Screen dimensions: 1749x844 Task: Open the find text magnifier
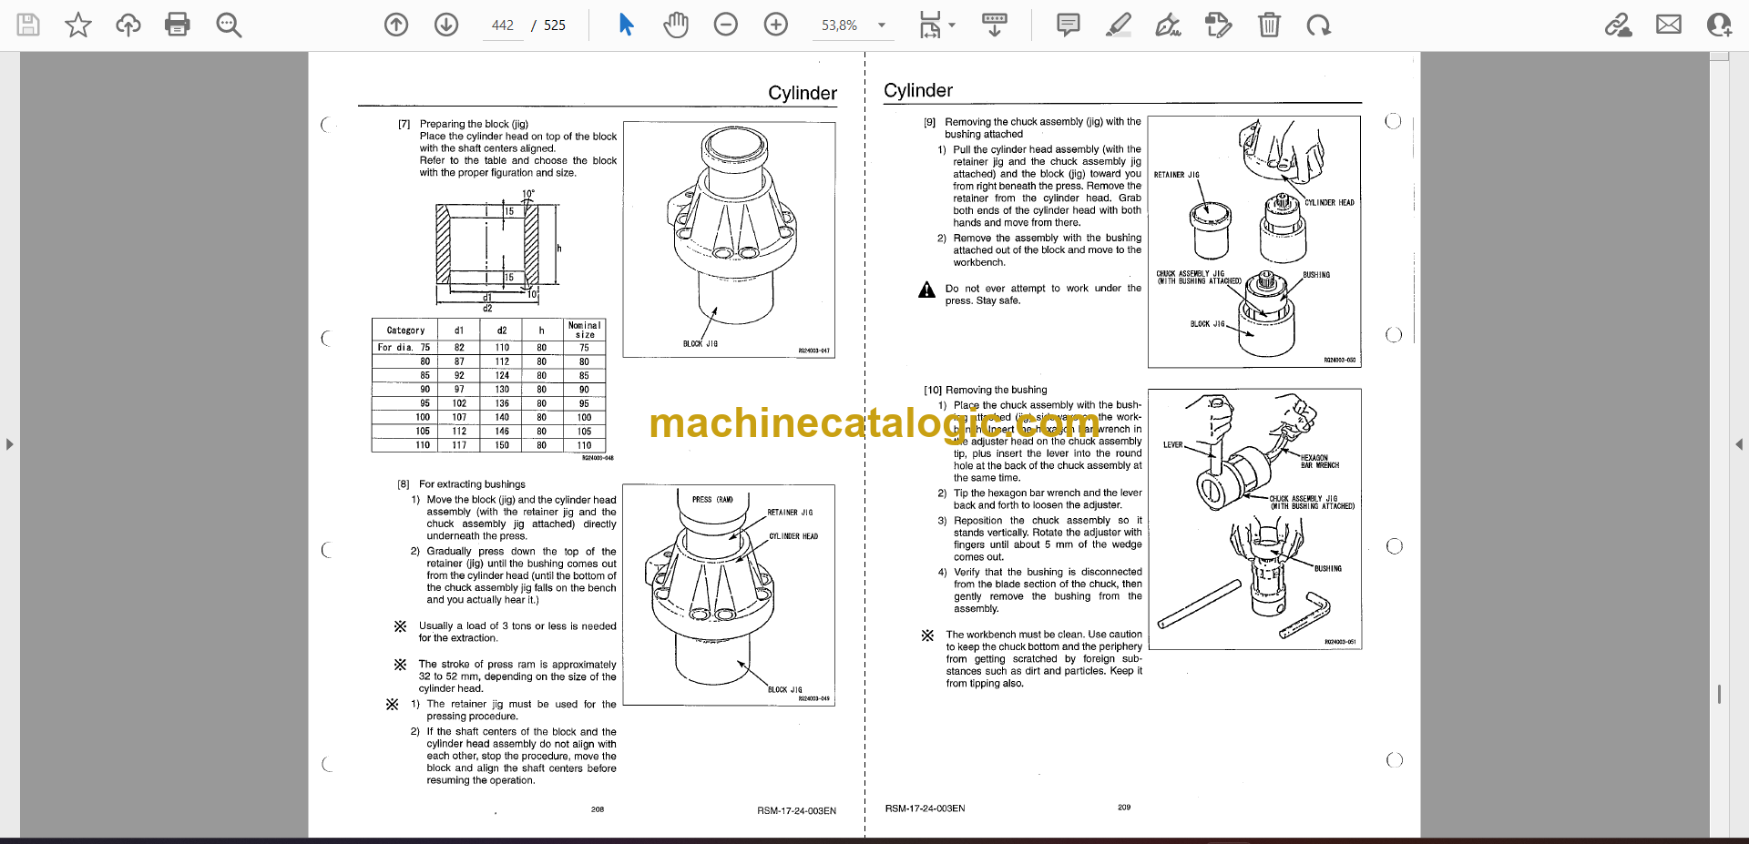click(229, 25)
